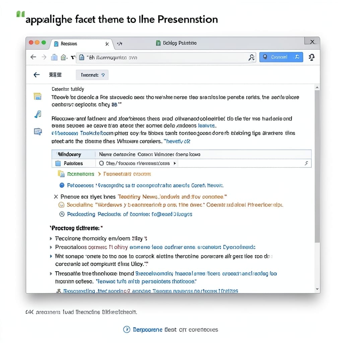
Task: Open the underlined link at the list bottom
Action: pyautogui.click(x=150, y=291)
